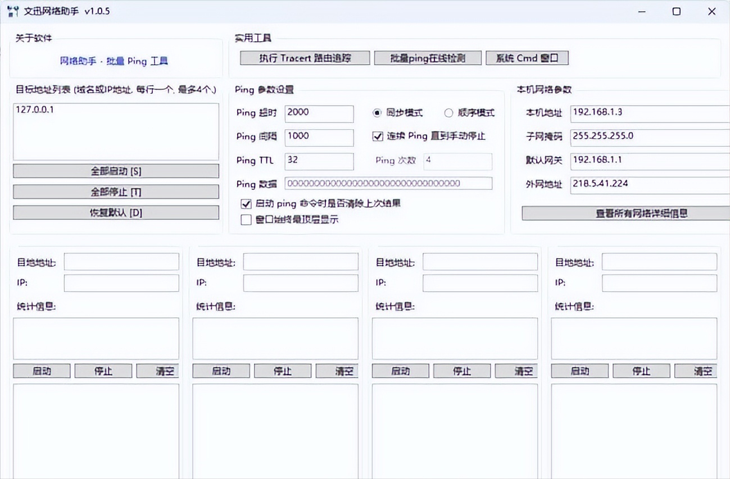
Task: Click the Ping 超时 field showing 2000
Action: pos(319,113)
